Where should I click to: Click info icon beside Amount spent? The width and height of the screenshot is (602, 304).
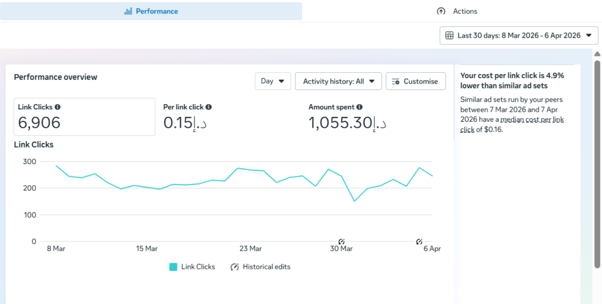(x=359, y=107)
